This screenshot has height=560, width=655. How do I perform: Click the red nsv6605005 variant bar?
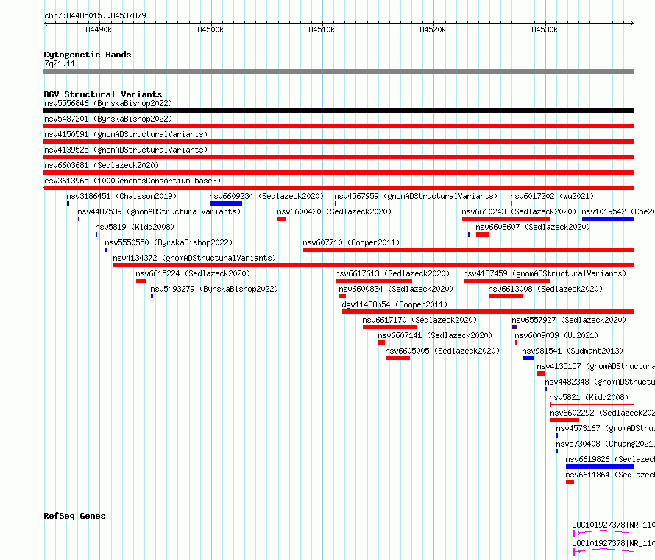397,358
